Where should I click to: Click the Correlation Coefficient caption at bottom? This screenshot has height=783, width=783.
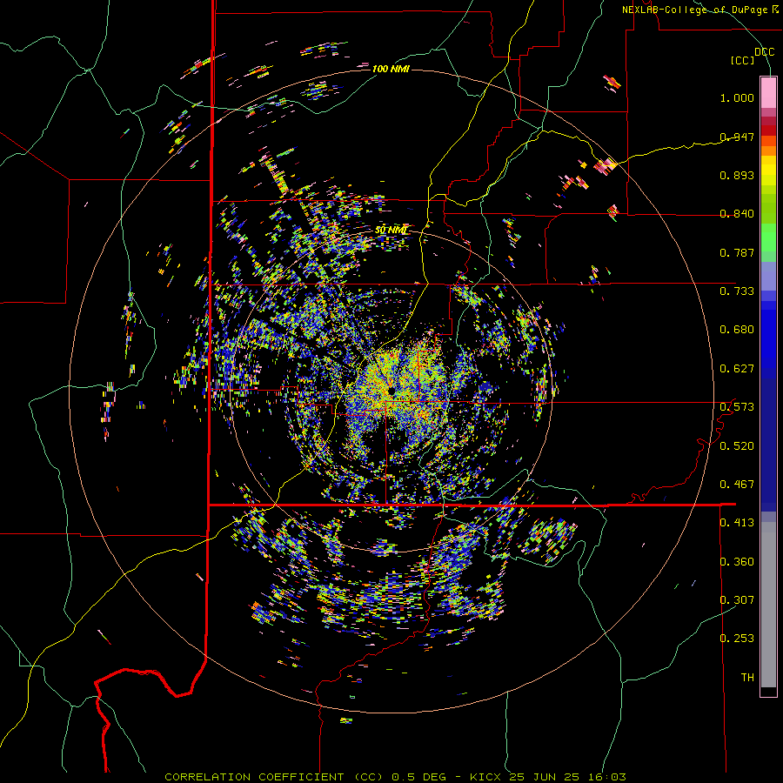[x=395, y=777]
